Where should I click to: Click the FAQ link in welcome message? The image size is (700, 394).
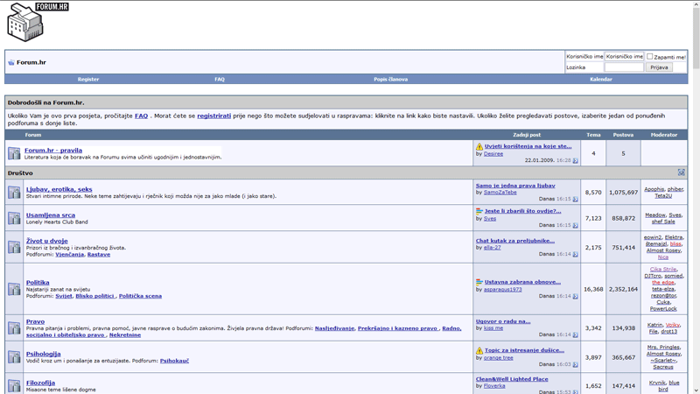pos(141,116)
